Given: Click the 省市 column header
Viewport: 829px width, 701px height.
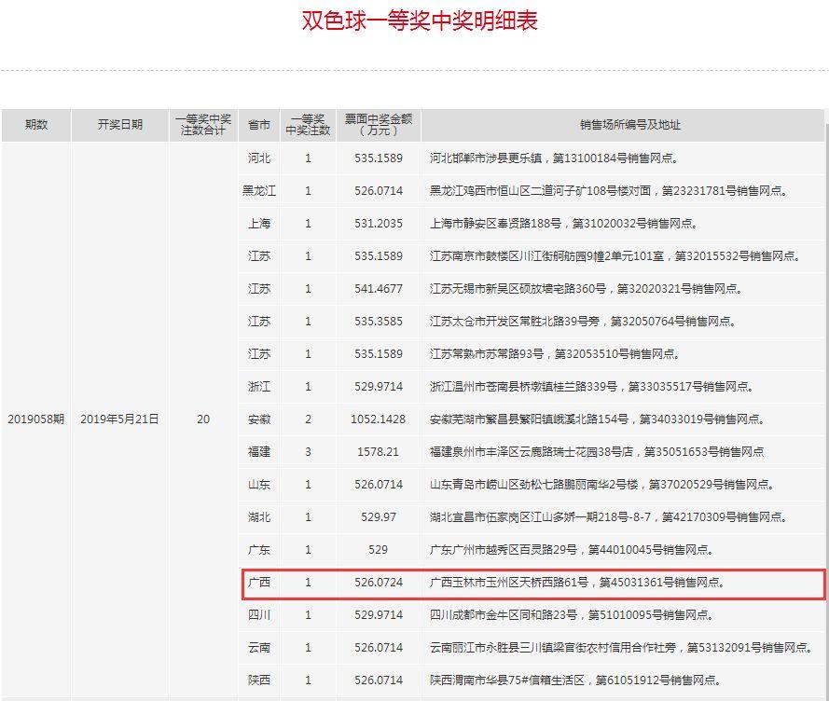Looking at the screenshot, I should 259,125.
